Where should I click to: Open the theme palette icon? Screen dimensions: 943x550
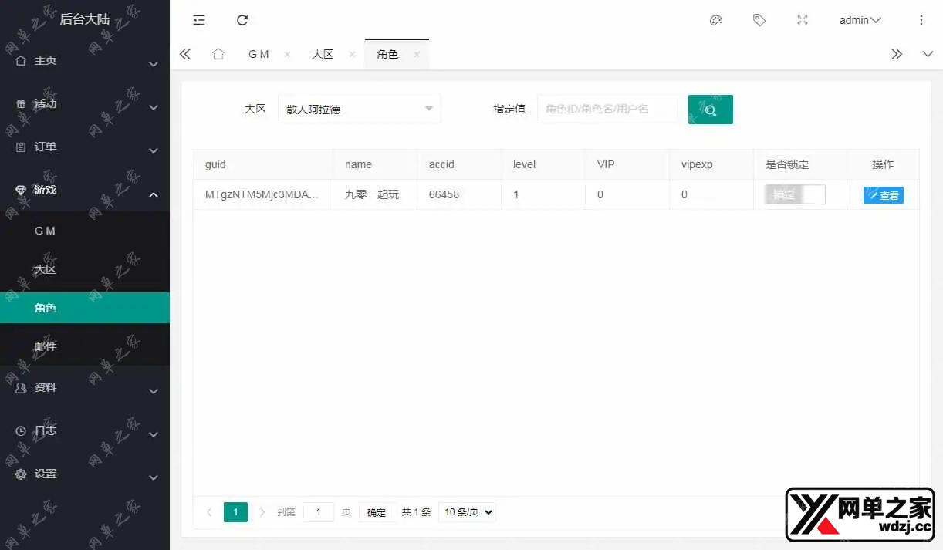pos(716,20)
